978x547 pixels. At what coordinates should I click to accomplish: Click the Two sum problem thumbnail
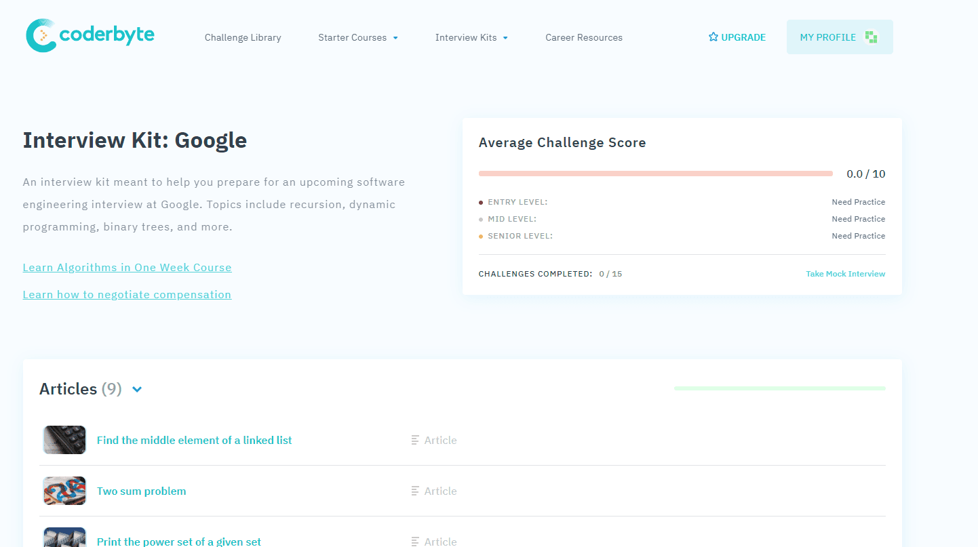(64, 491)
